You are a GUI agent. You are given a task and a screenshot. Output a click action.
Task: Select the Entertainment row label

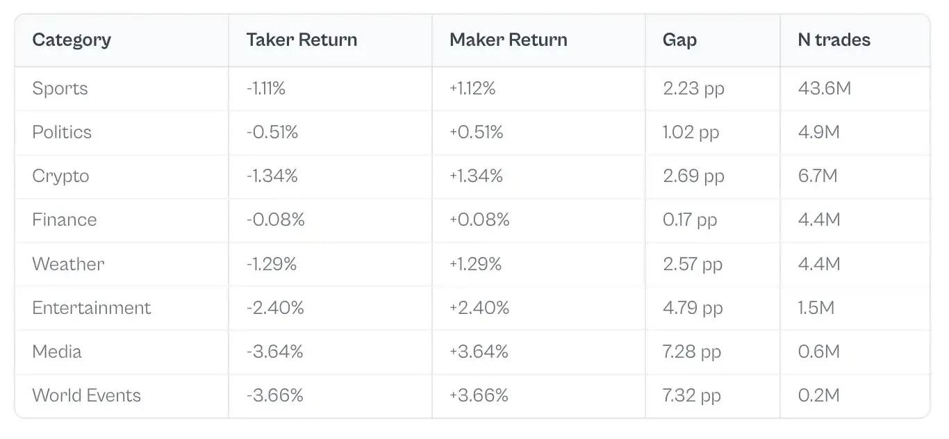(x=92, y=308)
